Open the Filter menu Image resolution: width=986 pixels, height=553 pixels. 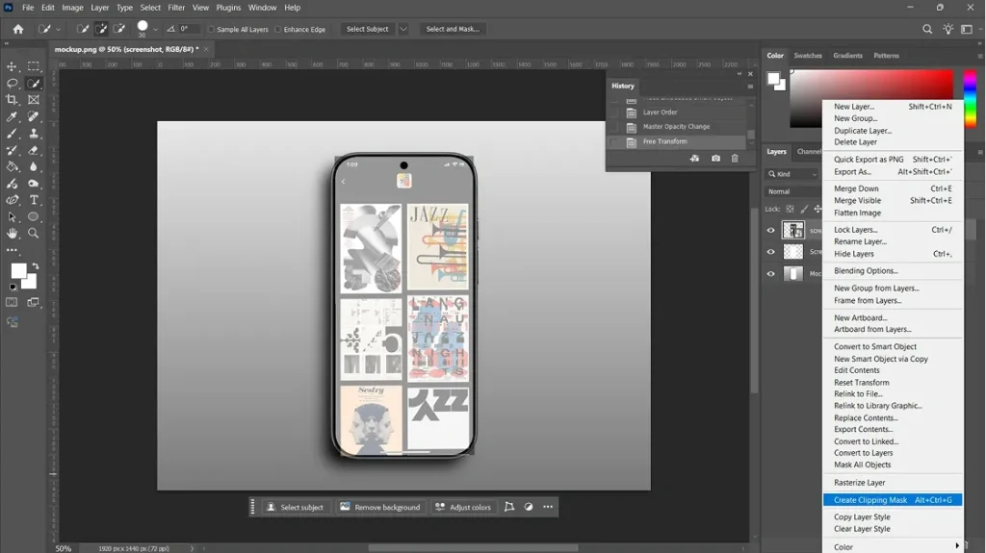pyautogui.click(x=176, y=8)
